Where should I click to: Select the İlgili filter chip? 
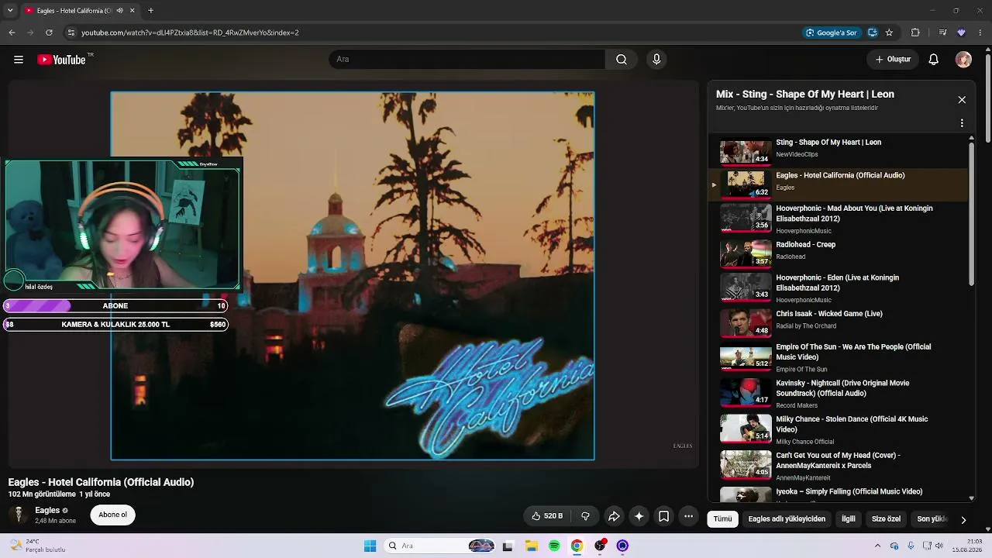[x=849, y=519]
